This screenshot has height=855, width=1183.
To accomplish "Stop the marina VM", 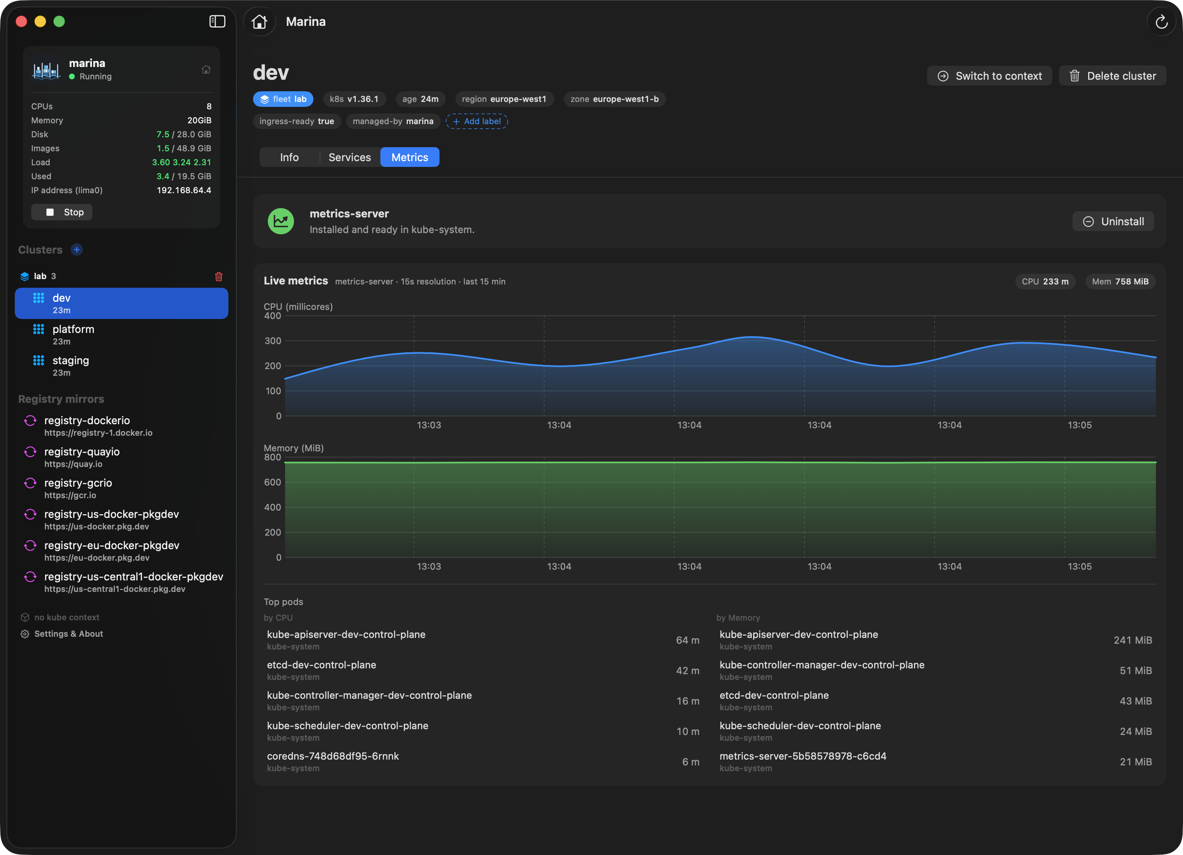I will click(x=62, y=212).
